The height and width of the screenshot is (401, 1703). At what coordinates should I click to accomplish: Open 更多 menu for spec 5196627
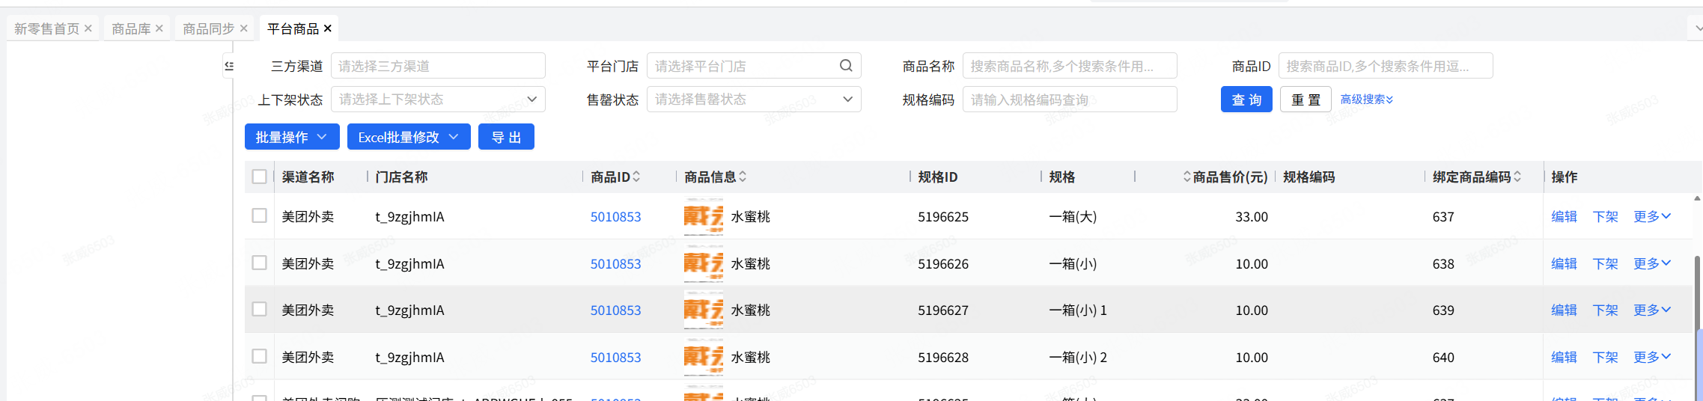[1652, 310]
